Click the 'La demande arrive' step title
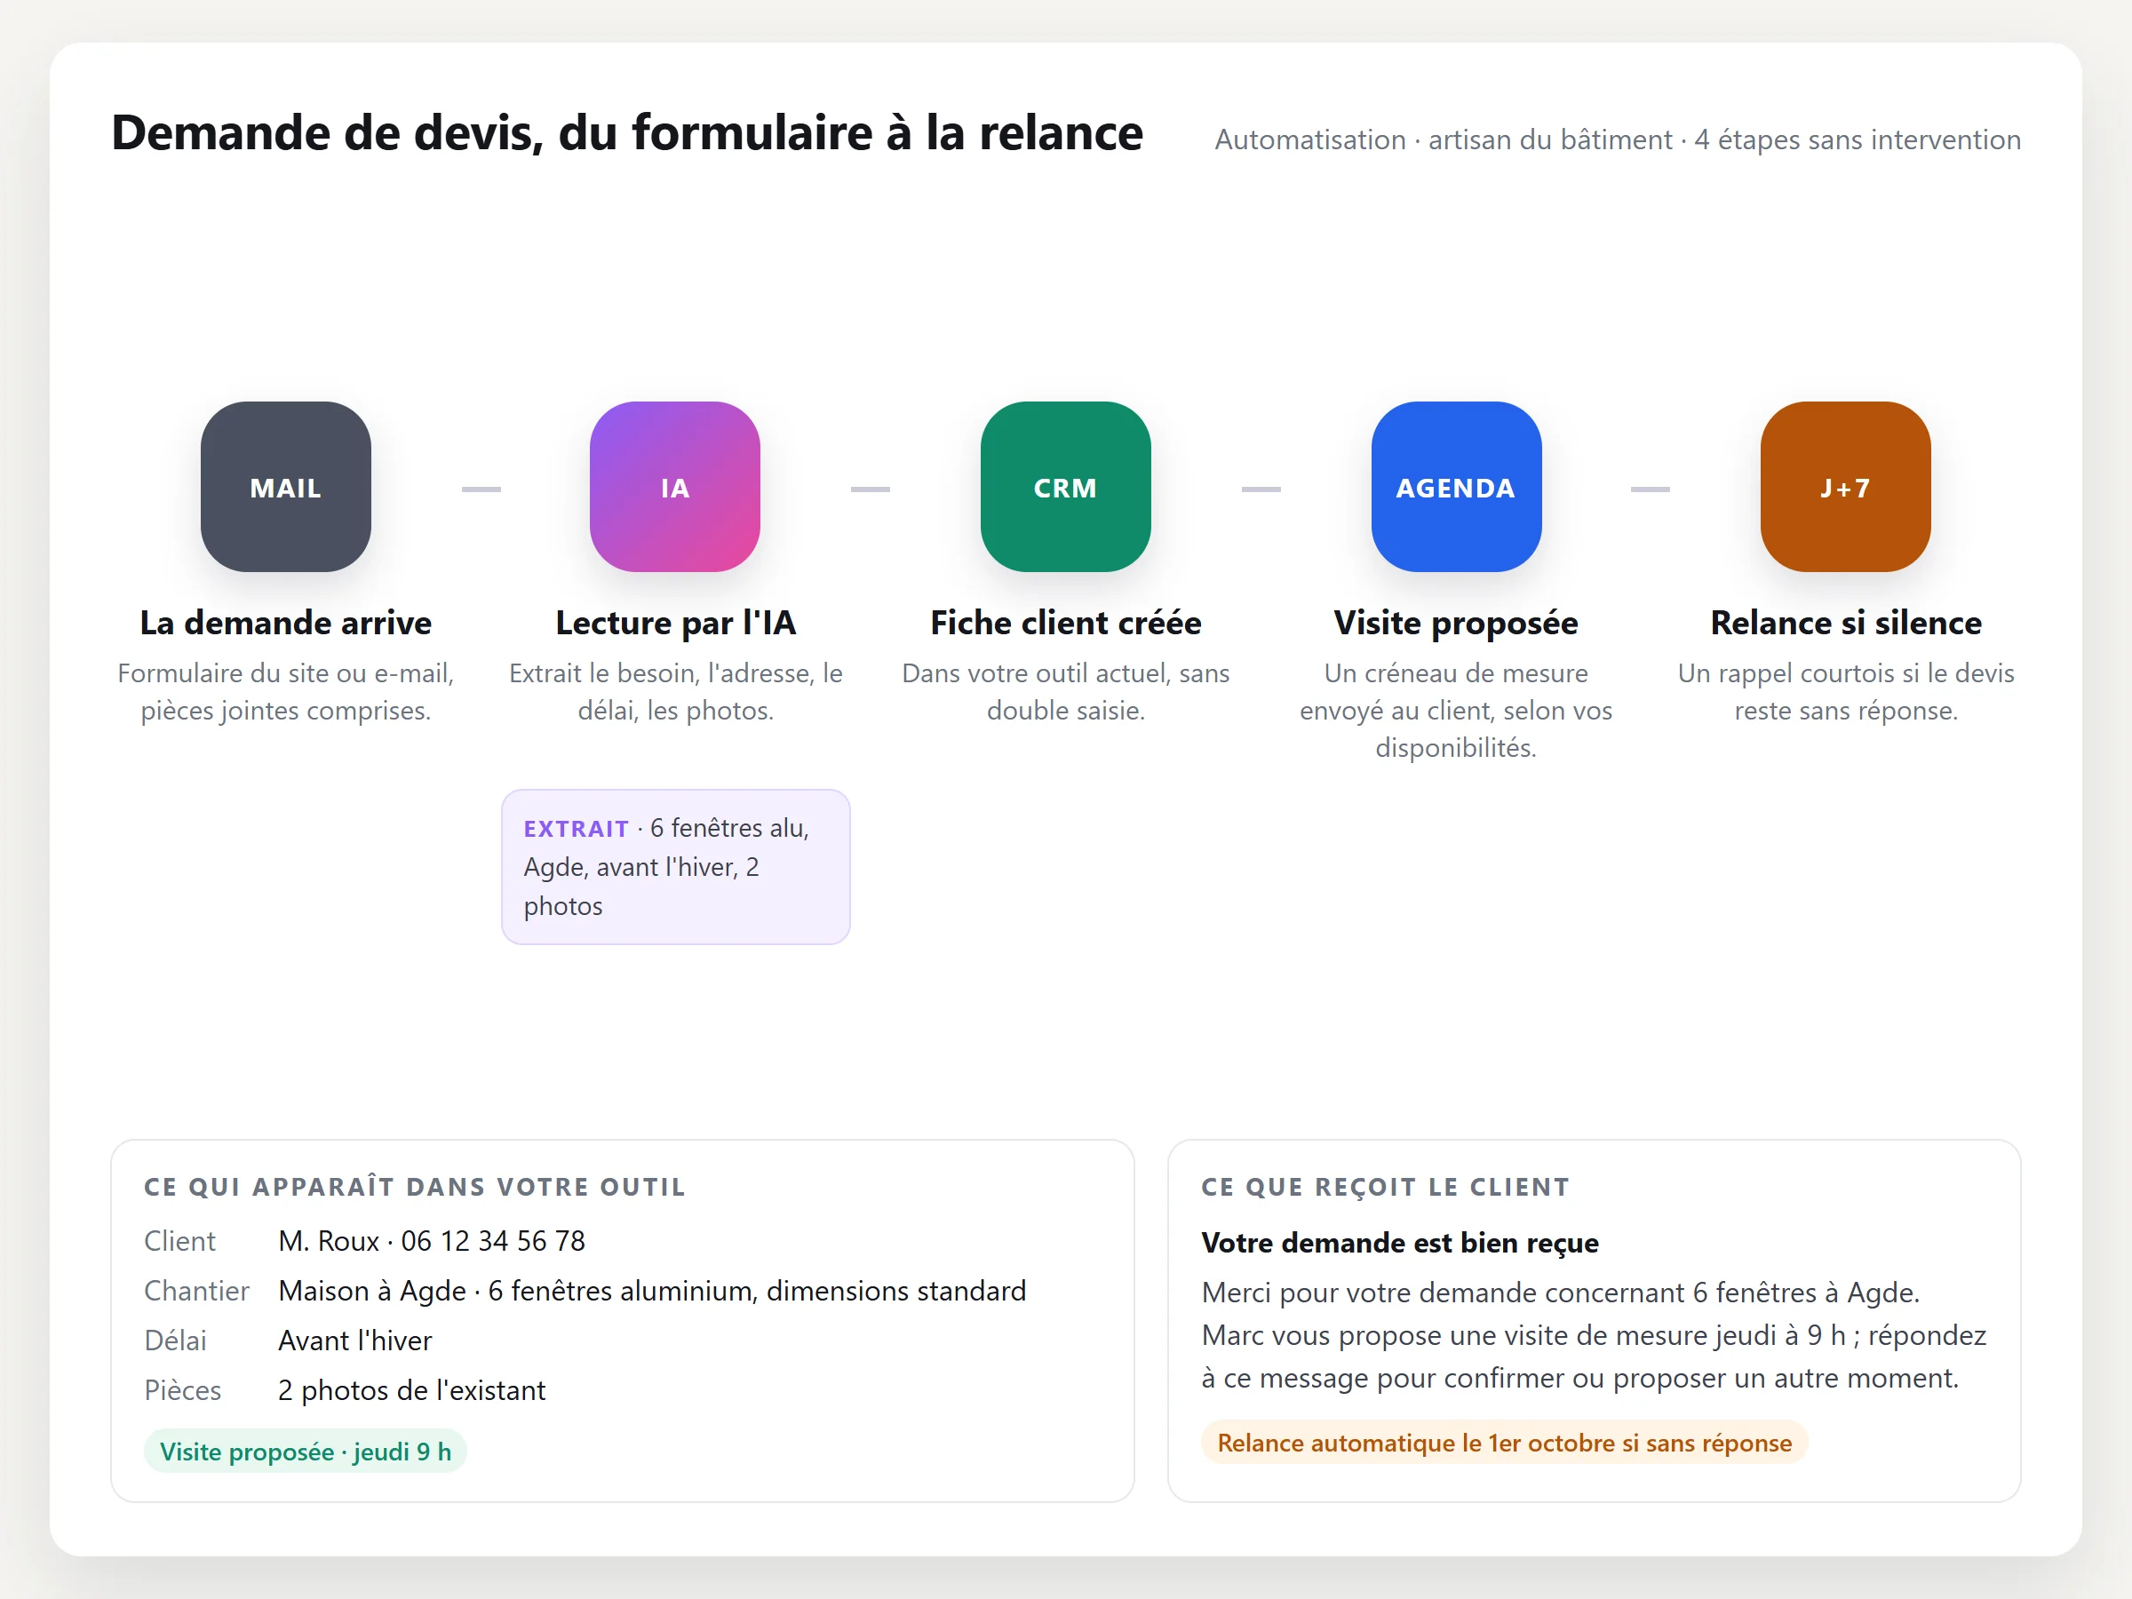This screenshot has height=1599, width=2132. pos(285,623)
